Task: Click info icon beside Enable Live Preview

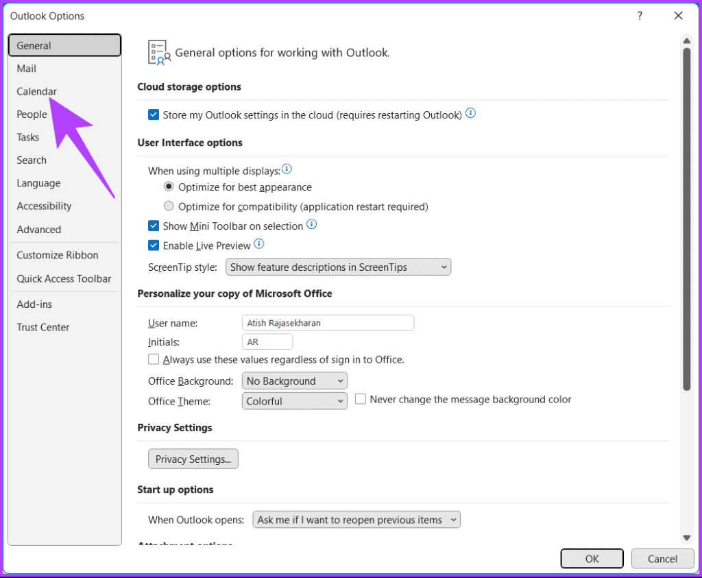Action: click(258, 244)
